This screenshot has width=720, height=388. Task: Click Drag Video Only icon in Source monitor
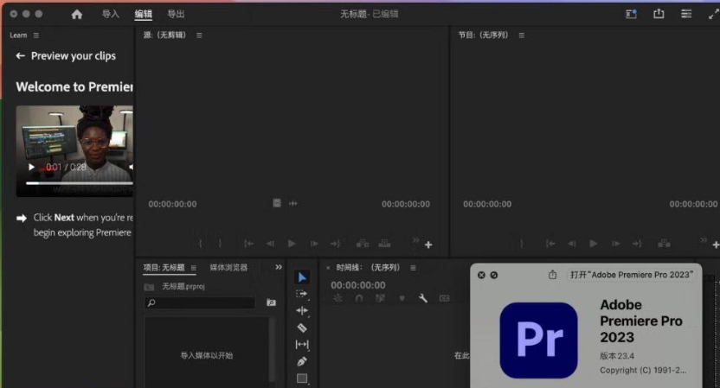[277, 203]
